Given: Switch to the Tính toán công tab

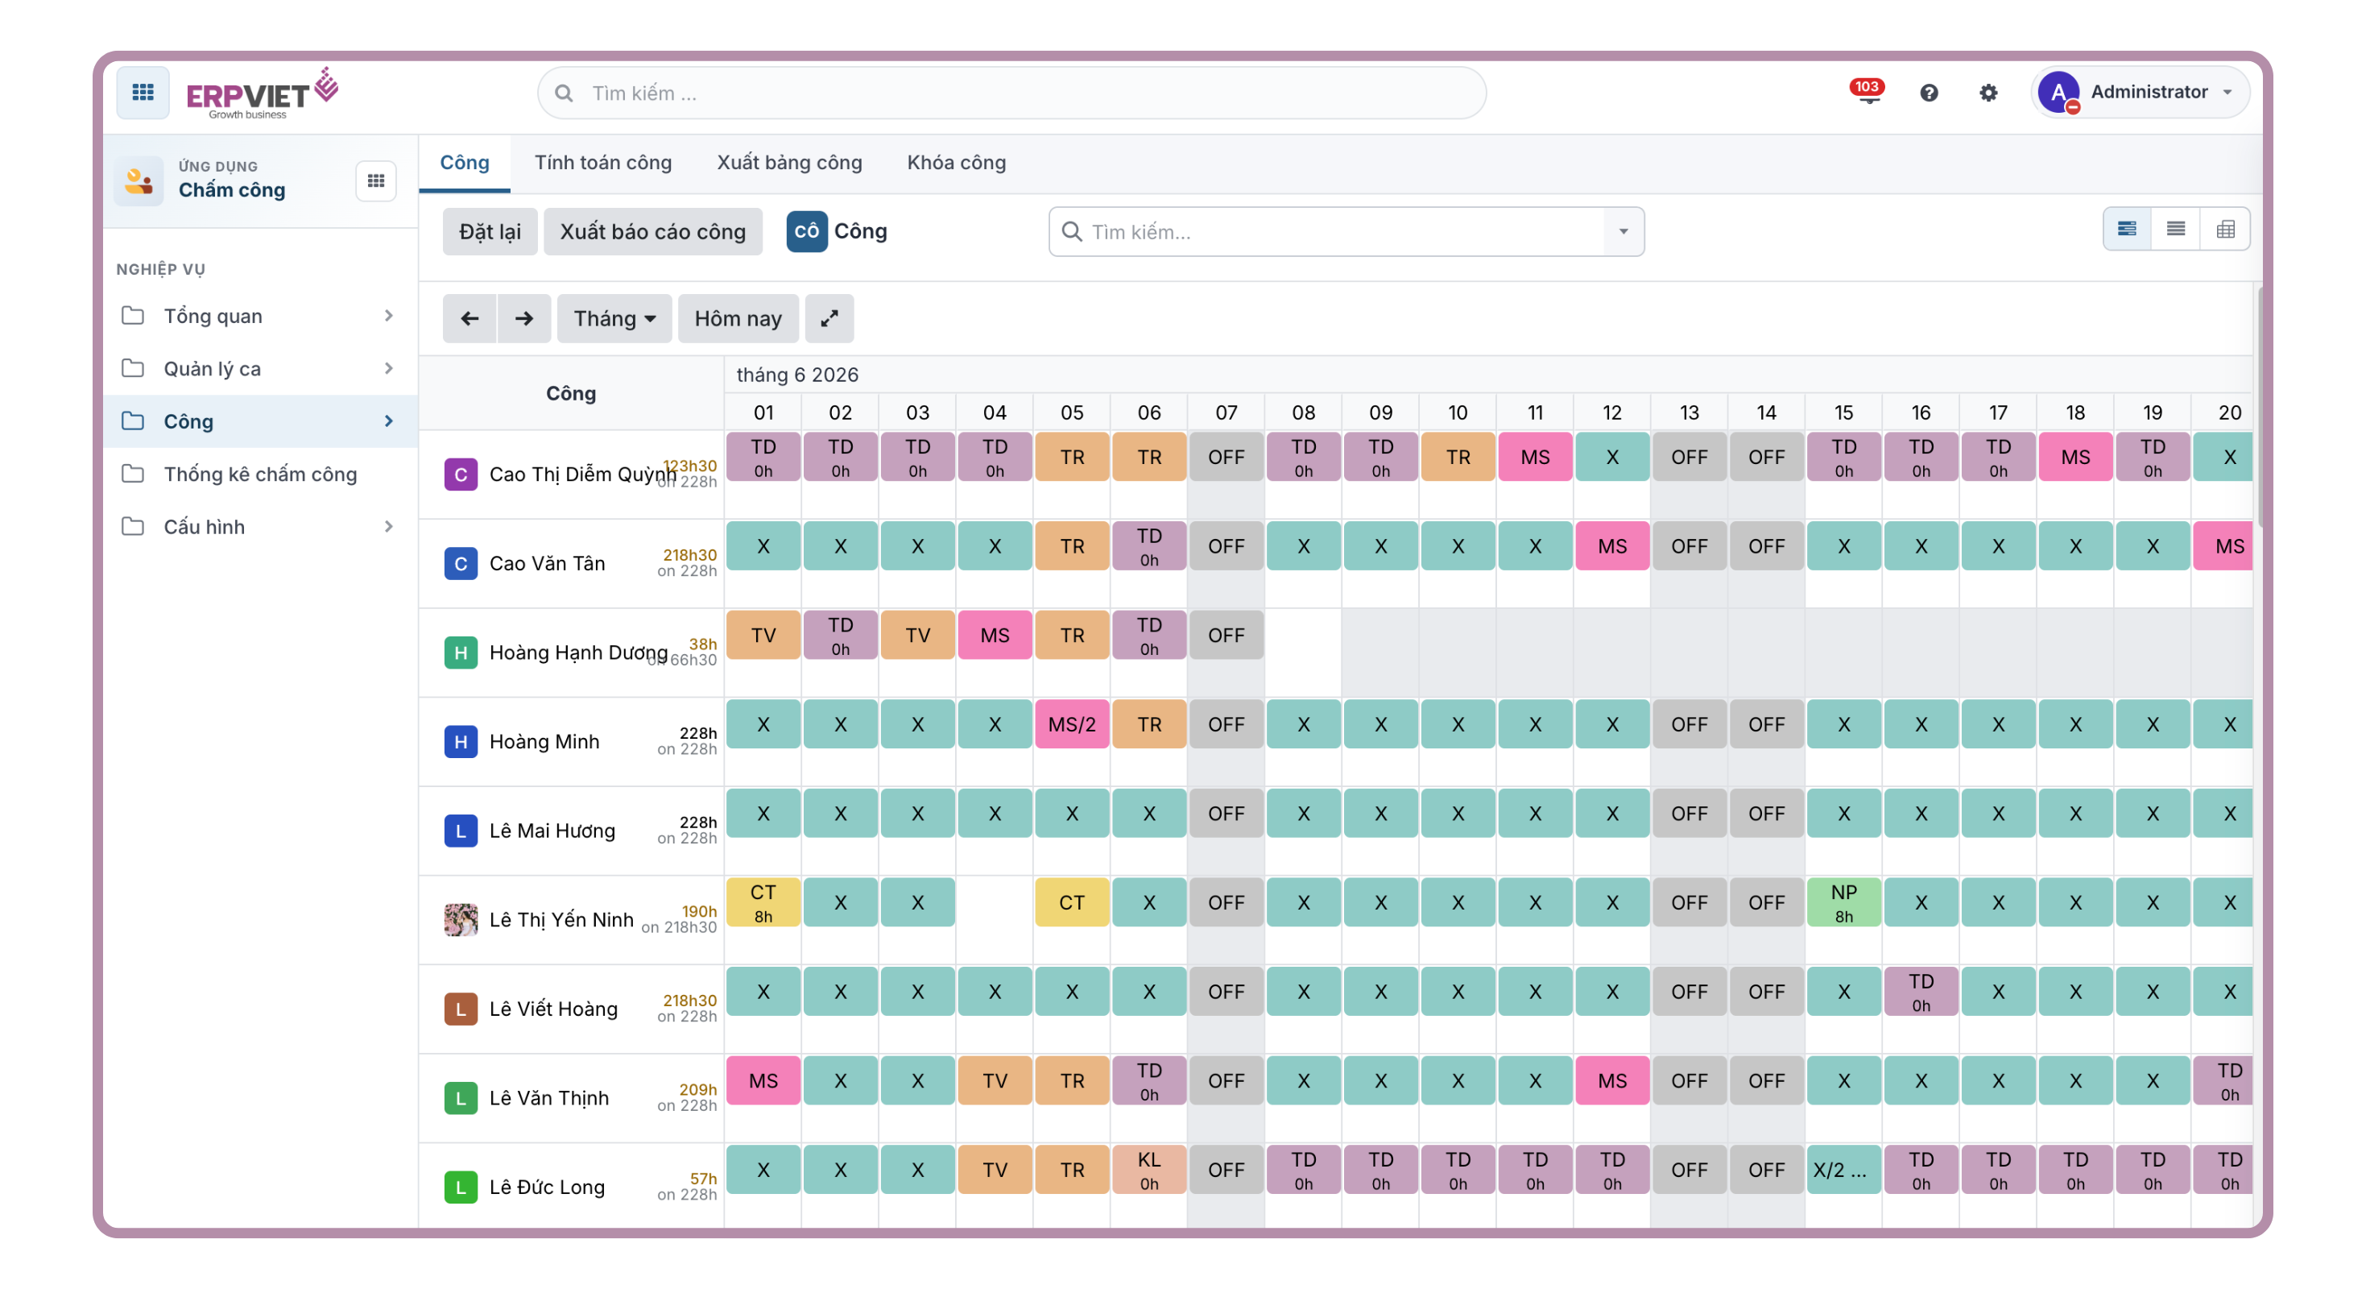Looking at the screenshot, I should [x=603, y=163].
